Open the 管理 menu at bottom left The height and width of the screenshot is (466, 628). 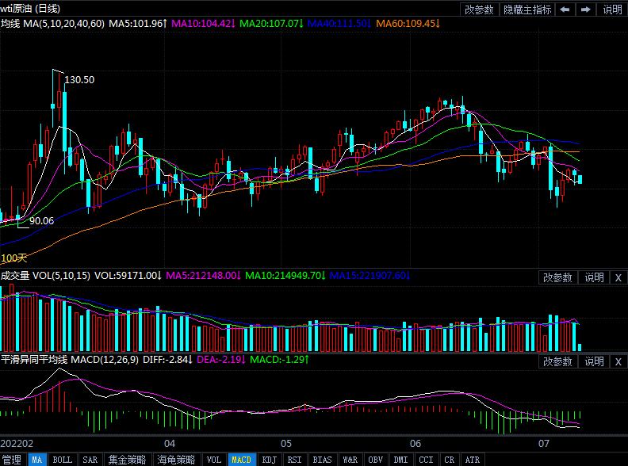click(x=11, y=460)
